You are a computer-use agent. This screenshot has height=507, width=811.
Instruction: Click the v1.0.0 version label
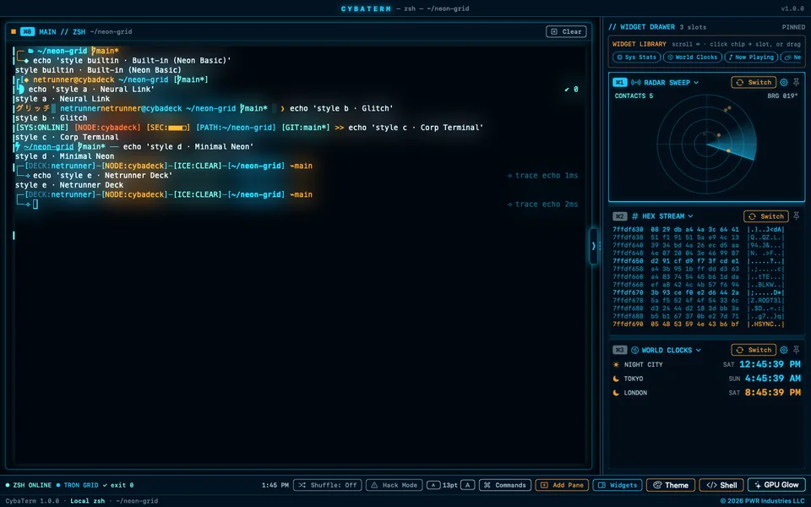[x=792, y=8]
